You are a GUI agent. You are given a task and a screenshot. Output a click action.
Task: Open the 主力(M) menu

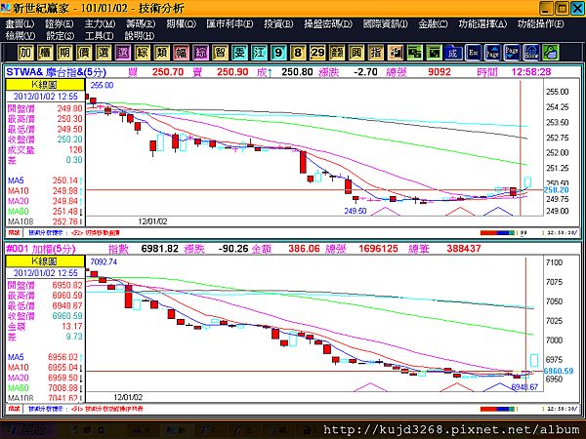[100, 23]
